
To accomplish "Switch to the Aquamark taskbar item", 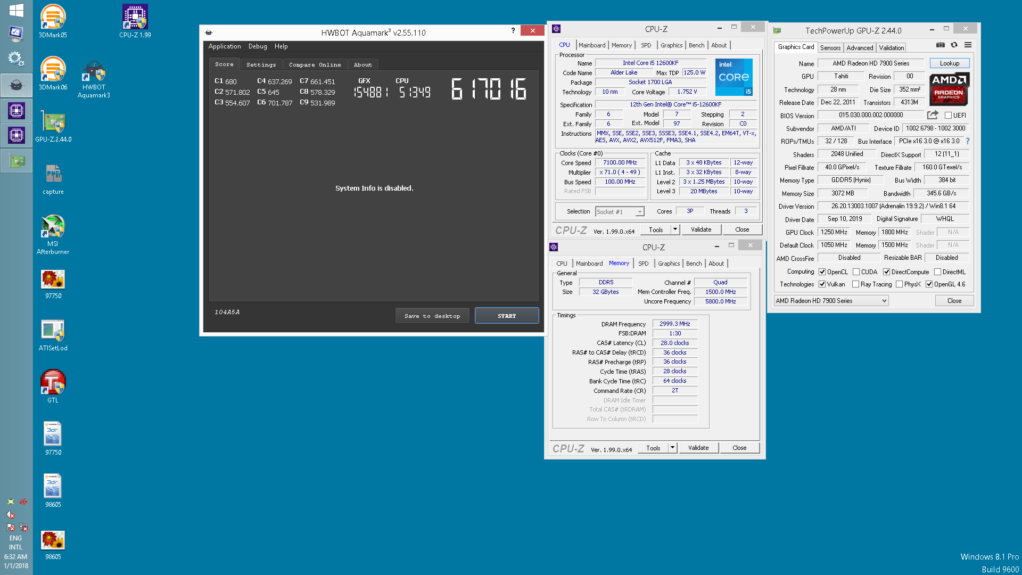I will click(16, 85).
